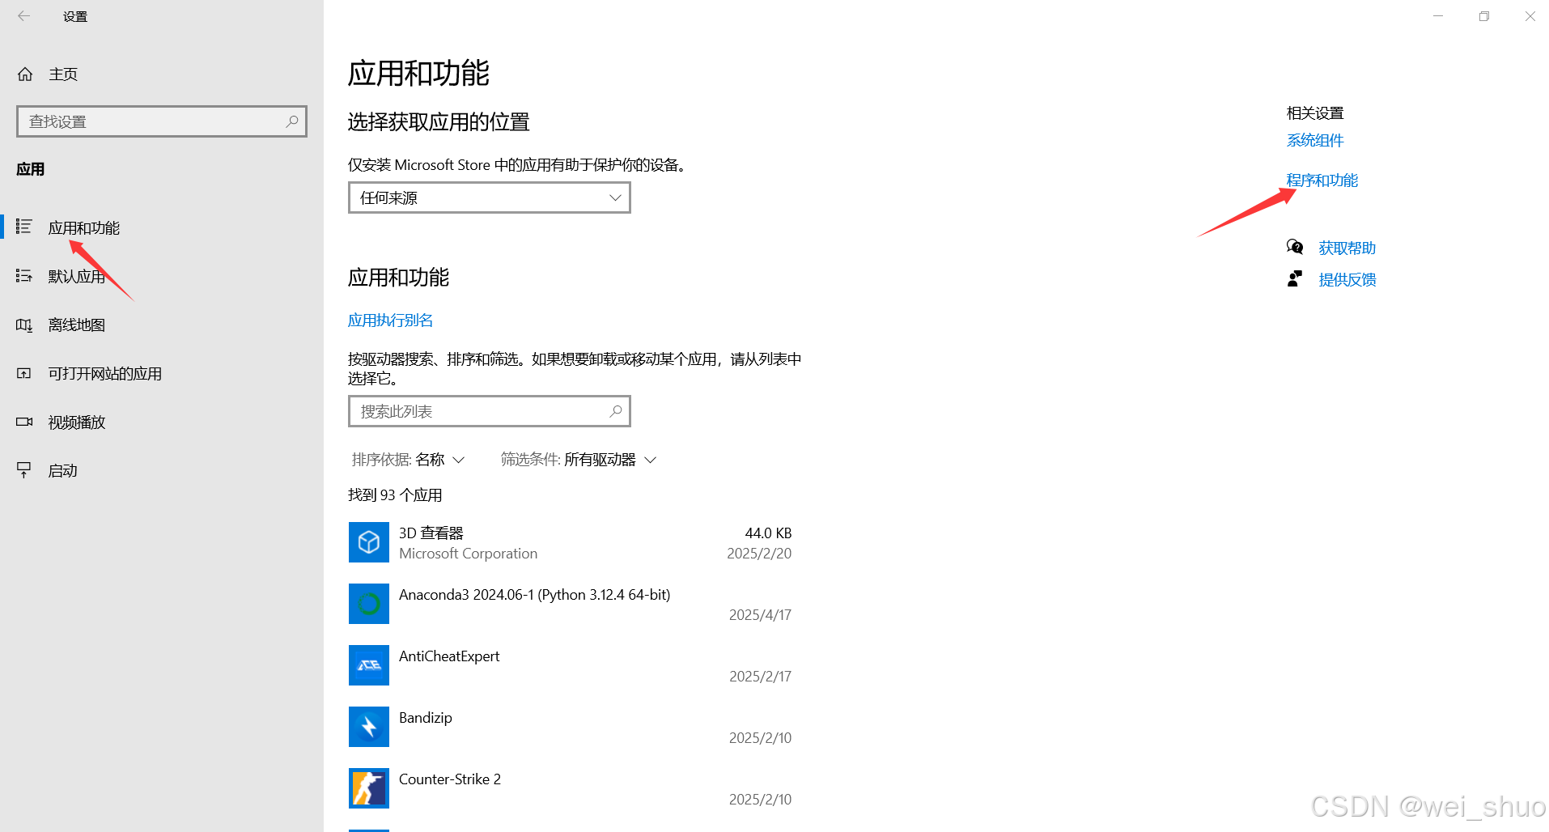
Task: Click the 2025/2/17 install date
Action: pos(760,677)
